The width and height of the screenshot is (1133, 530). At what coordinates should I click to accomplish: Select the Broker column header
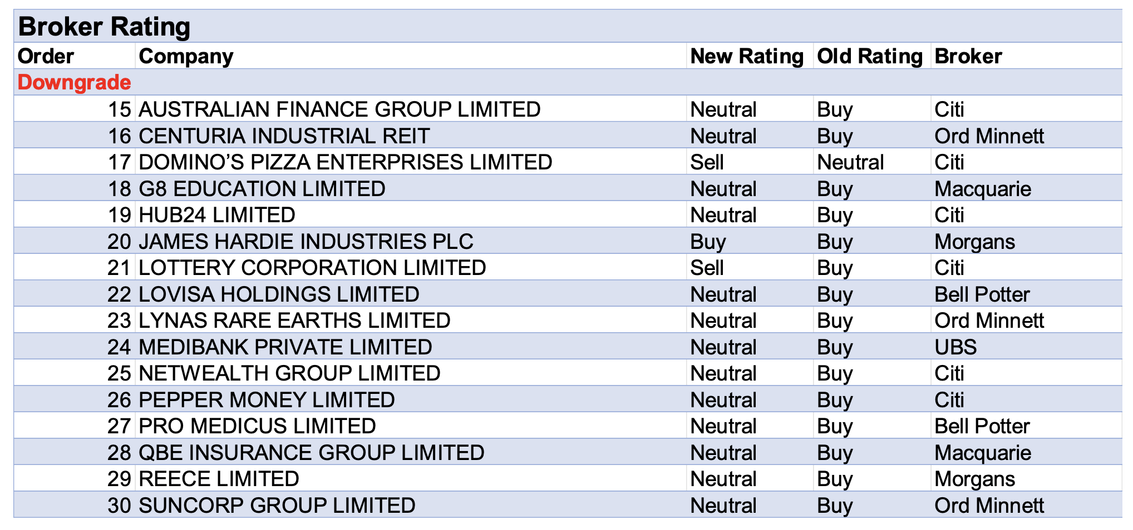(x=968, y=56)
